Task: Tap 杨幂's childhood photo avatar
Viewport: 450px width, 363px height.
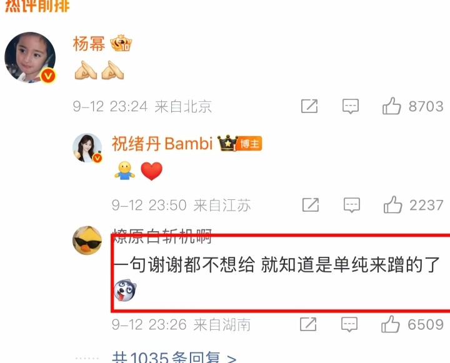Action: [x=30, y=57]
